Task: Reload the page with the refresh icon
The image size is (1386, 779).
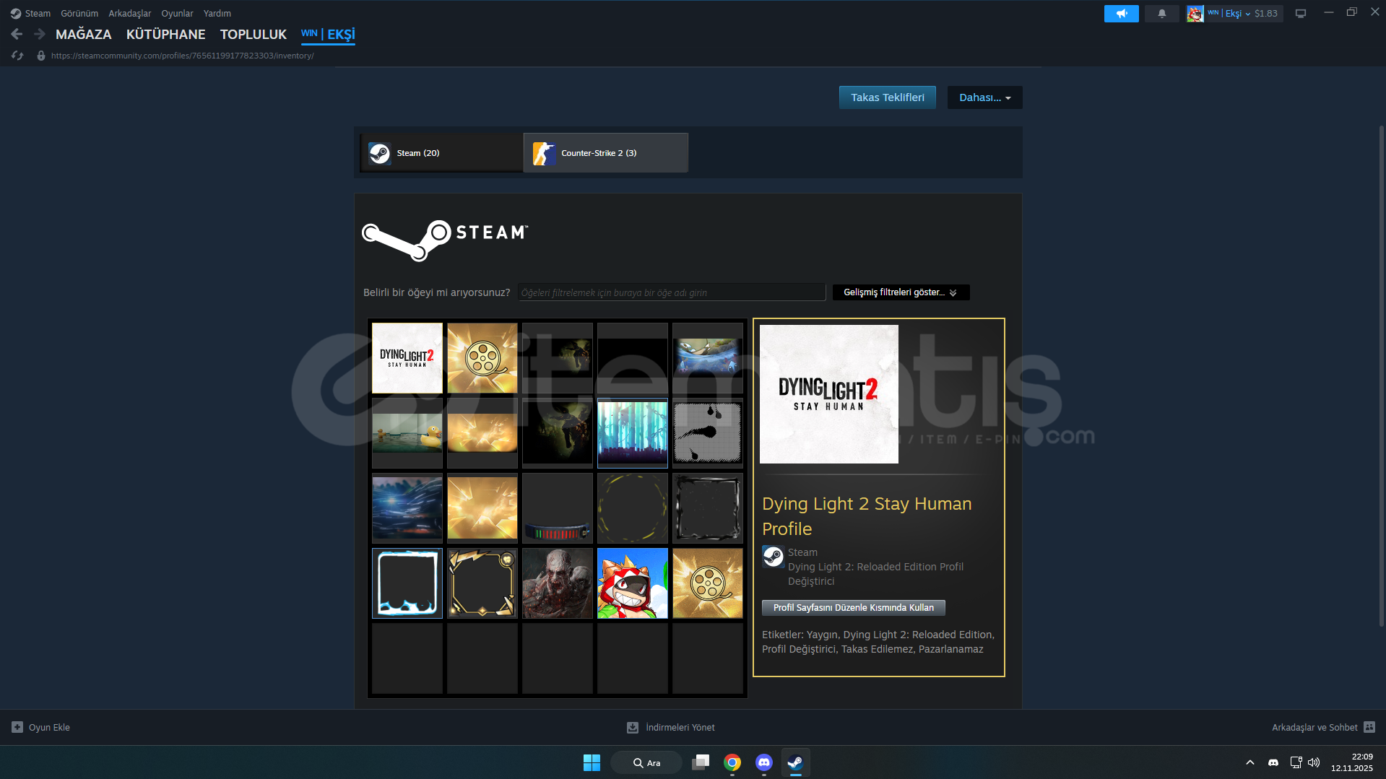Action: pos(17,56)
